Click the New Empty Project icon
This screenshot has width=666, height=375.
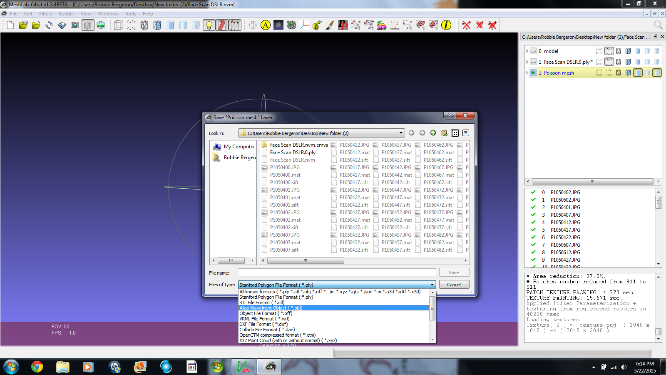10,25
